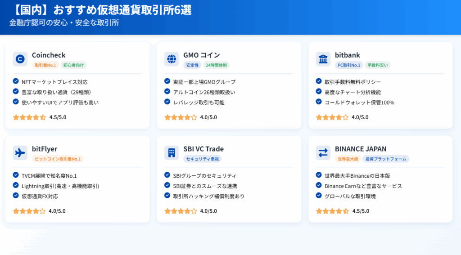Click the SBI VC Trade office building icon
This screenshot has height=255, width=461.
click(x=172, y=153)
